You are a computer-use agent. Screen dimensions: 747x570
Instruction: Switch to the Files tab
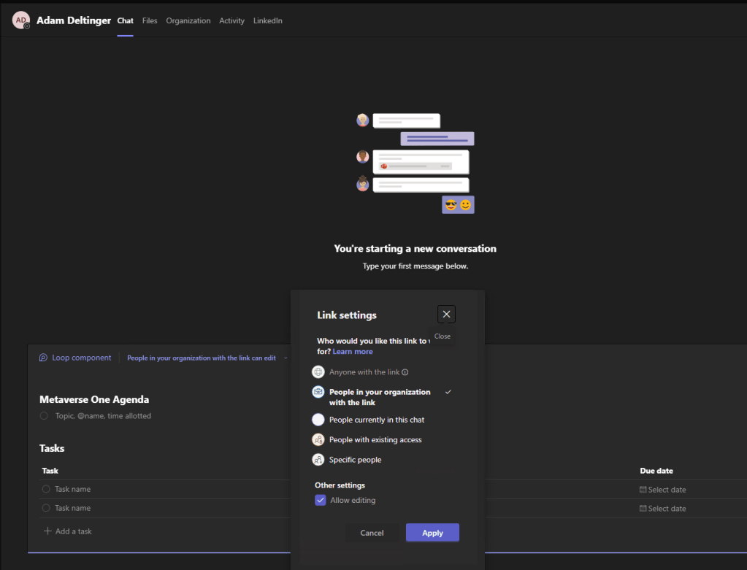[150, 20]
